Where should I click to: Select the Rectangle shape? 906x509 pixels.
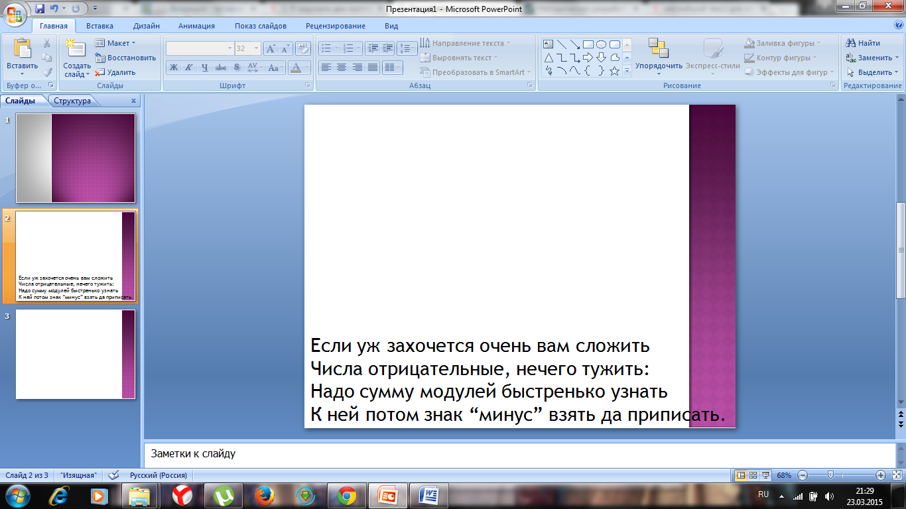coord(588,44)
